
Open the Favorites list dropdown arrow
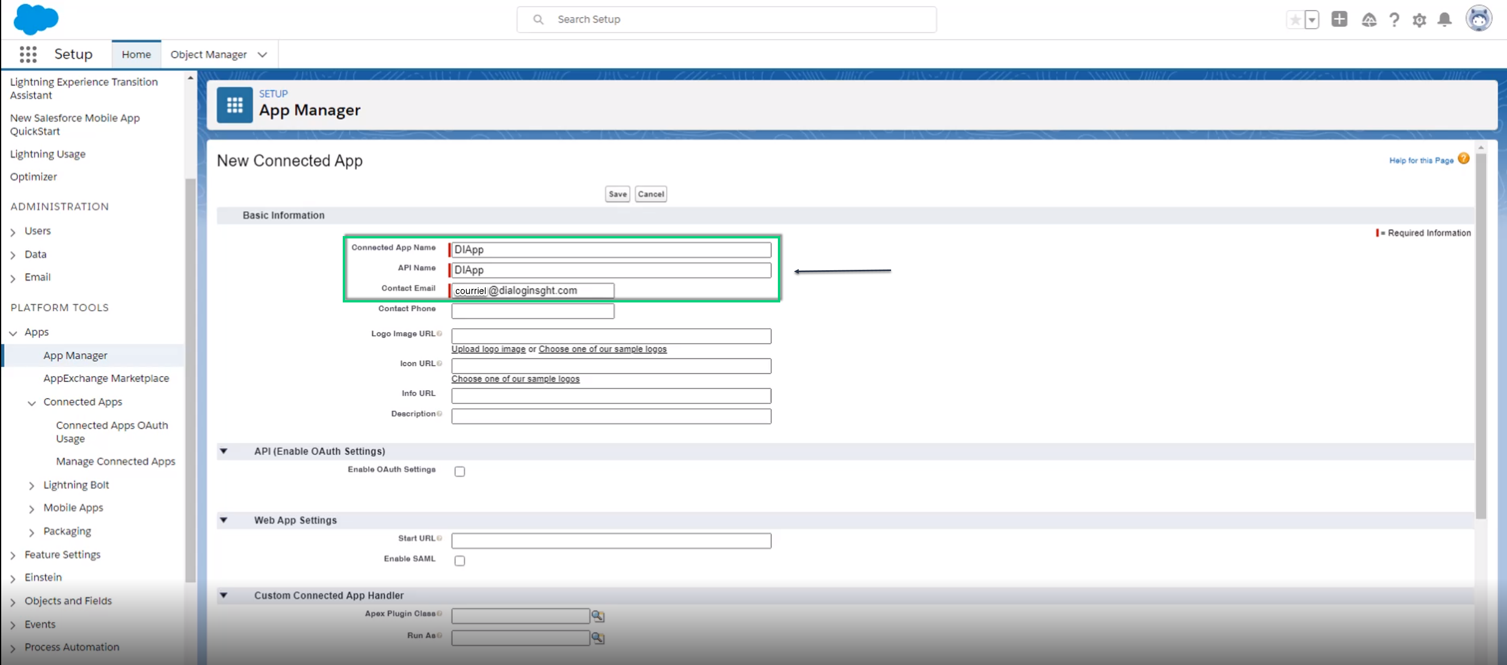coord(1312,20)
